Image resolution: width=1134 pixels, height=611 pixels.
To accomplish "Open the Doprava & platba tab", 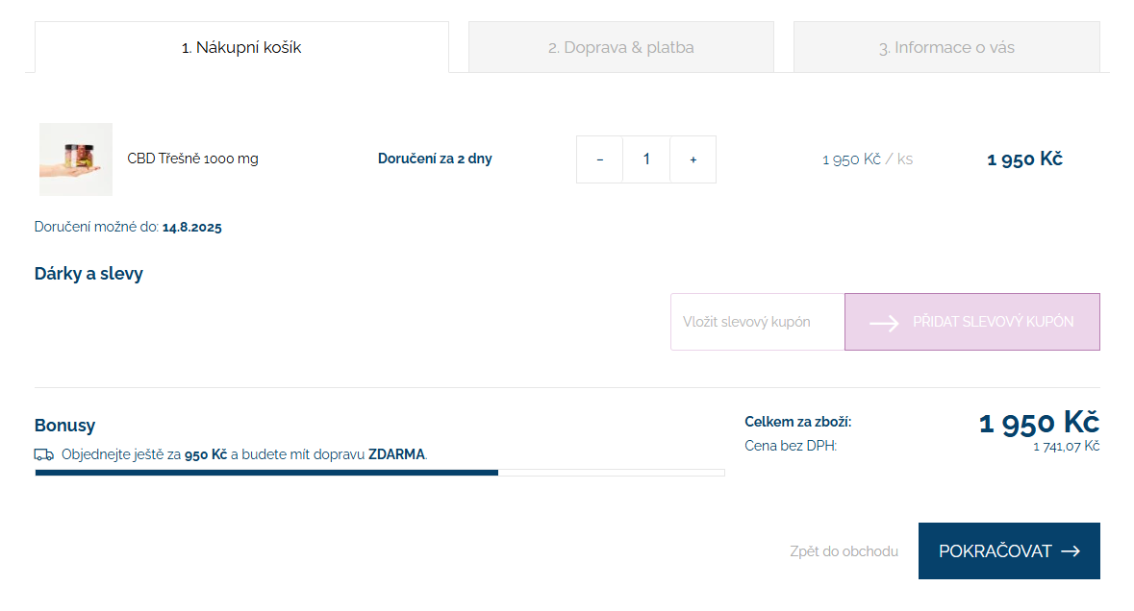I will click(x=621, y=47).
